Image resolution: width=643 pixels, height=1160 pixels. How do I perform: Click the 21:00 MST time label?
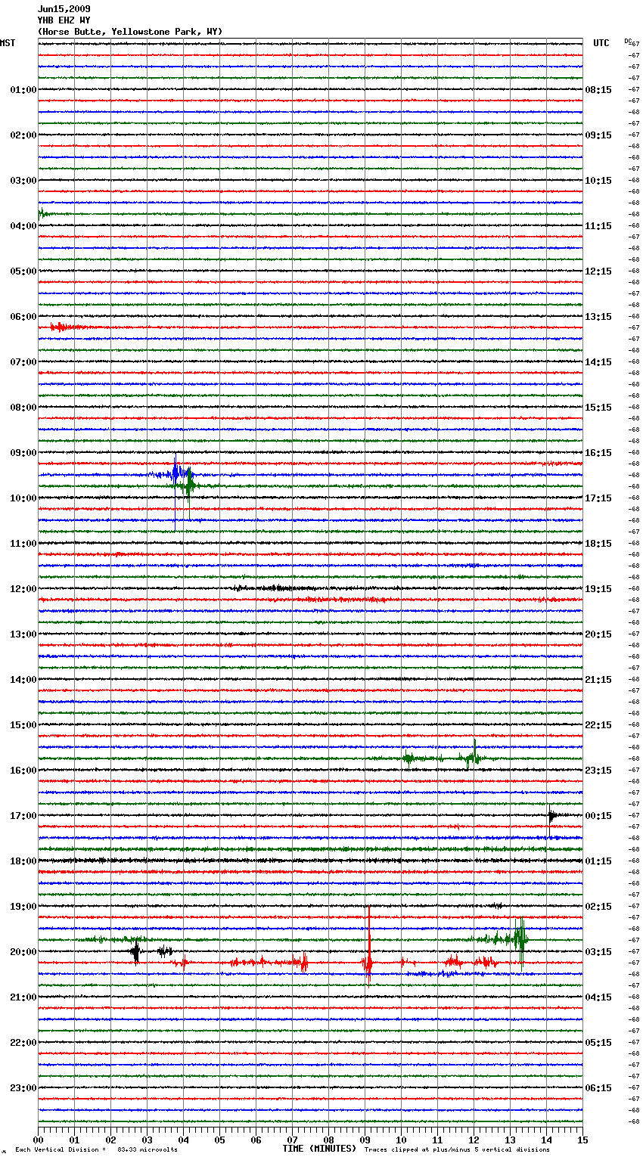click(23, 997)
